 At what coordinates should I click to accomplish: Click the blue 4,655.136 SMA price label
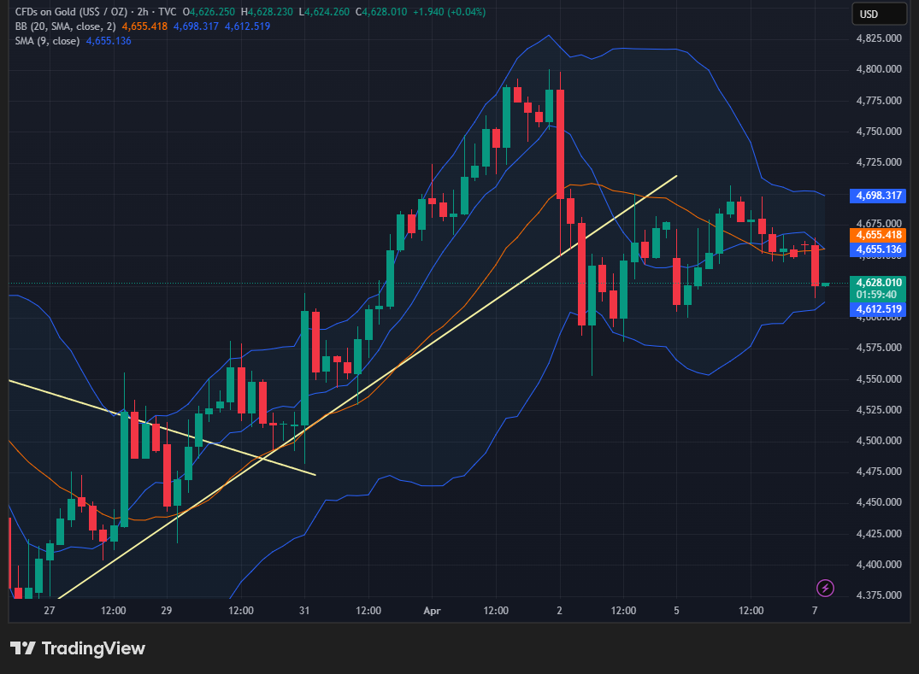pos(878,249)
